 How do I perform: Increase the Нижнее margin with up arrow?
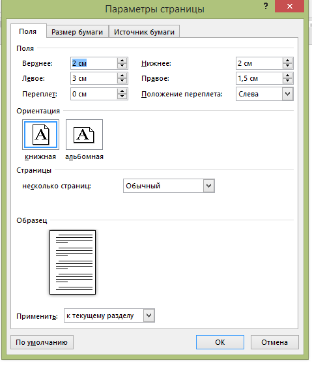click(x=287, y=61)
